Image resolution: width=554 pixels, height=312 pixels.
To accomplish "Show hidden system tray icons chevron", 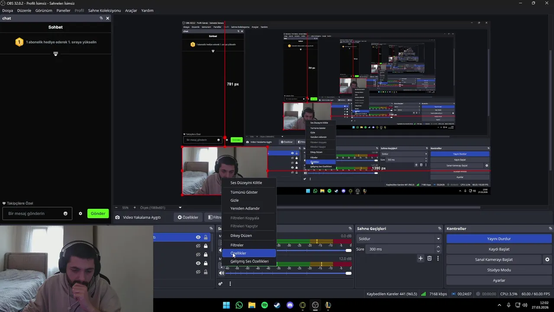I will [499, 305].
